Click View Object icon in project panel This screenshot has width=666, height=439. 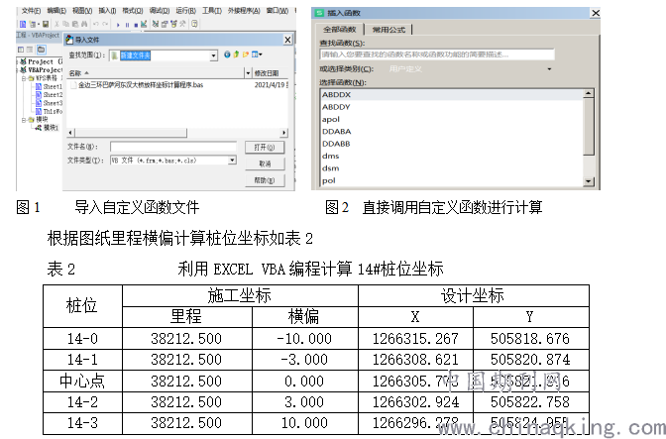coord(30,50)
